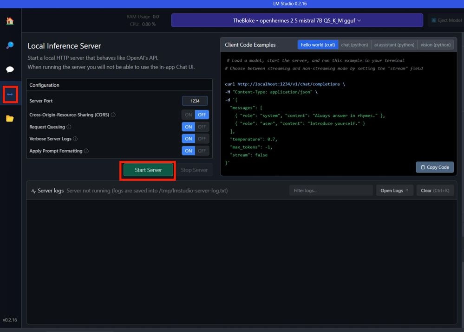Screen dimensions: 464x332
Task: Click the Apply Prompt Formatting info icon
Action: click(86, 151)
